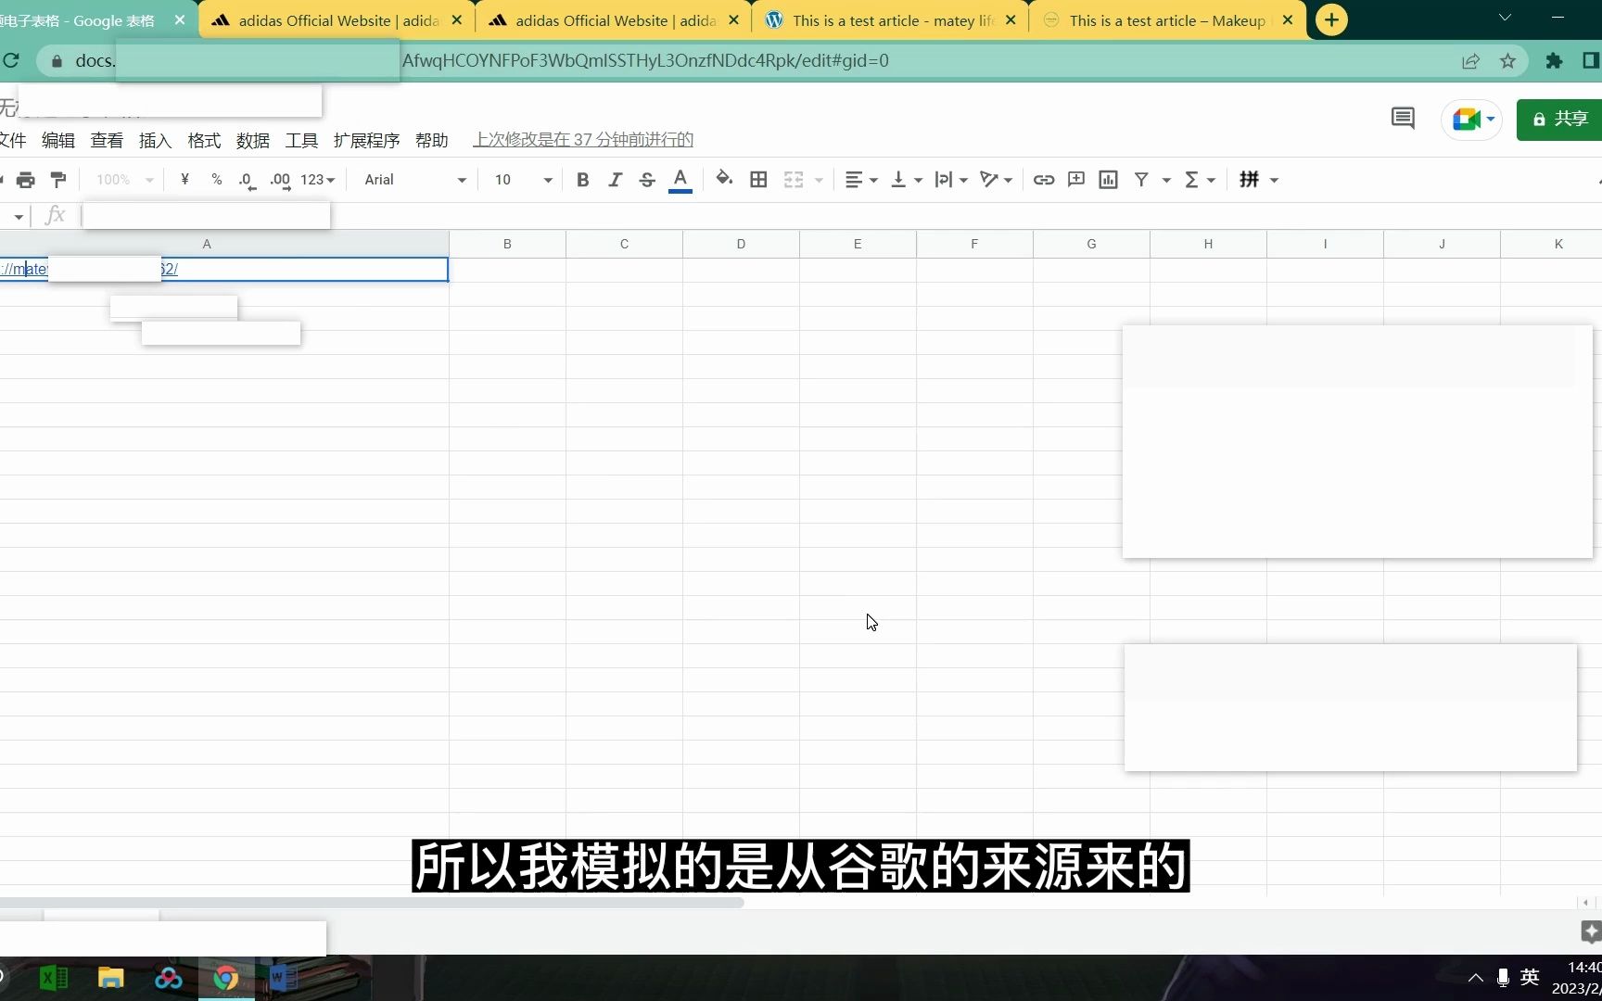Viewport: 1602px width, 1001px height.
Task: Select the Paint format tool
Action: pyautogui.click(x=58, y=180)
